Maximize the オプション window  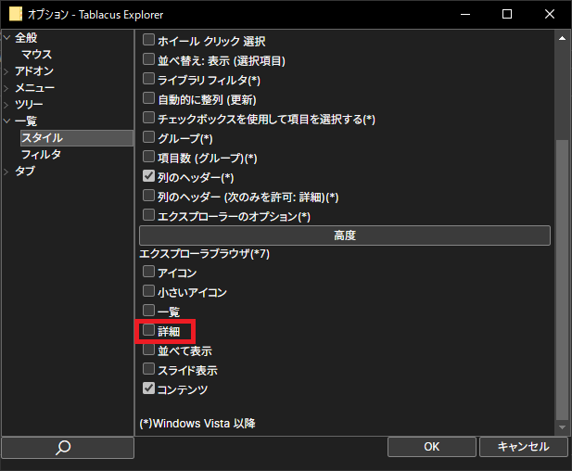tap(507, 14)
